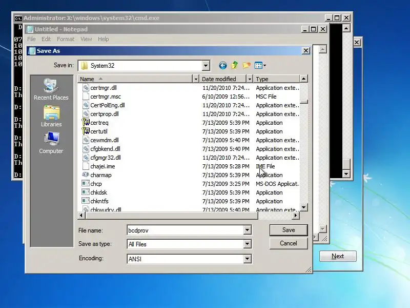Click the file list vertical scrollbar thumb

coord(303,102)
